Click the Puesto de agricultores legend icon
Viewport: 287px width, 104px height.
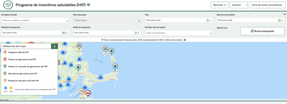pyautogui.click(x=5, y=59)
